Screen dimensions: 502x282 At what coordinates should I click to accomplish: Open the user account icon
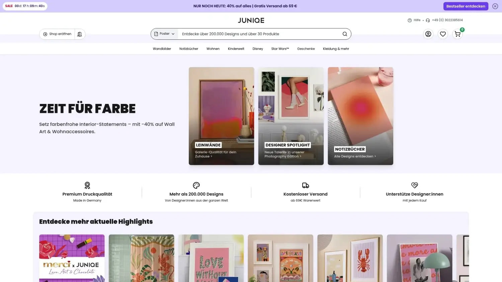(x=428, y=34)
